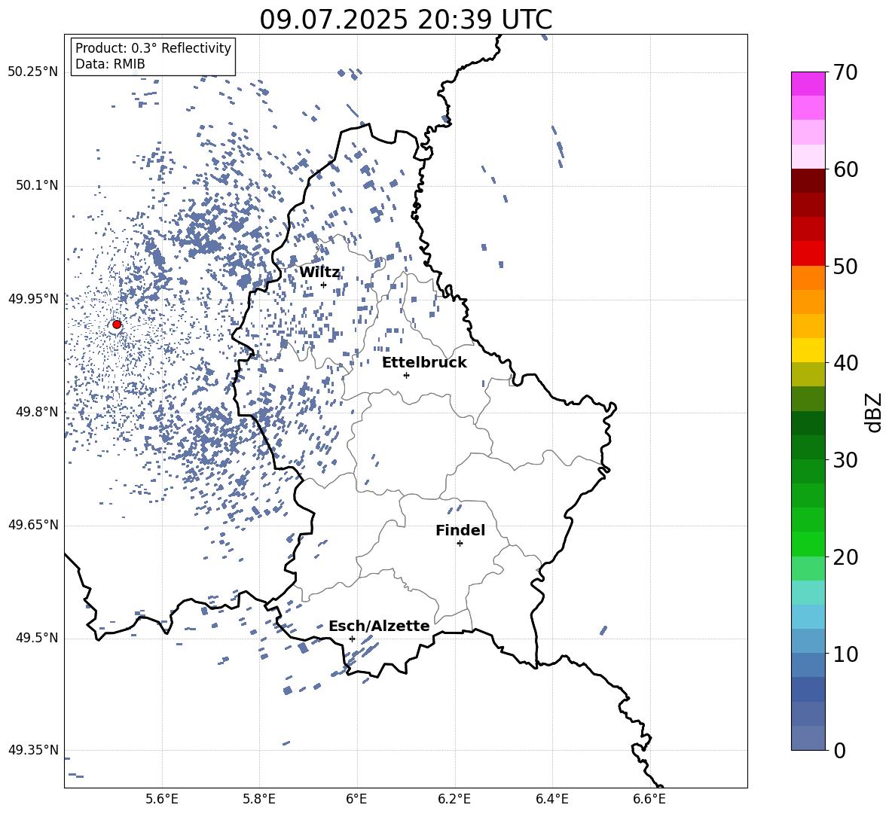Click the dark red colorbar segment below 60
Viewport: 892px width, 814px height.
click(x=808, y=181)
